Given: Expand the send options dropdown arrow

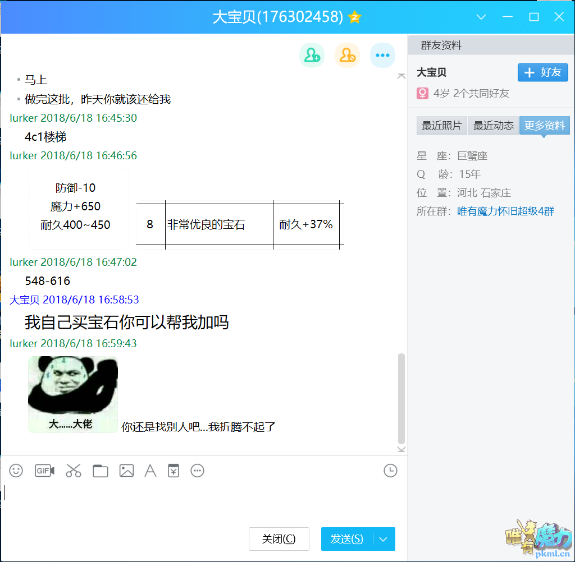Looking at the screenshot, I should 384,539.
